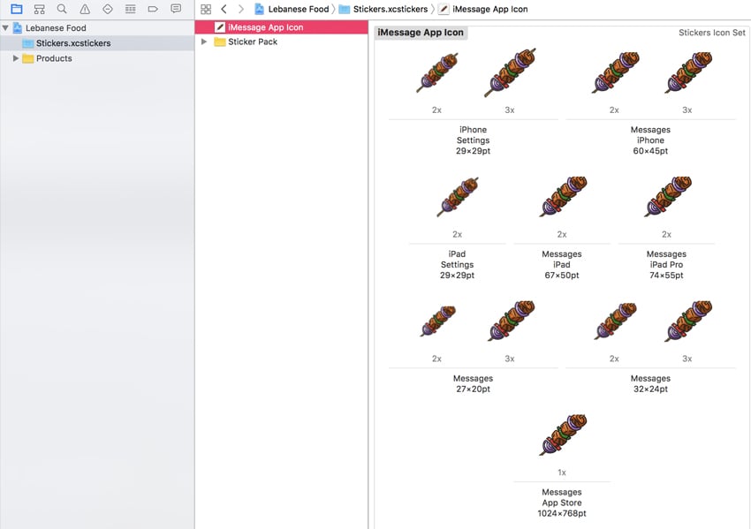Select Messages iPad Pro 74×55pt icon
751x529 pixels.
(667, 196)
